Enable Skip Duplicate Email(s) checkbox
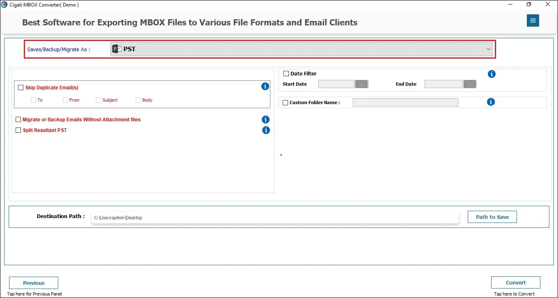The image size is (558, 298). pyautogui.click(x=21, y=87)
